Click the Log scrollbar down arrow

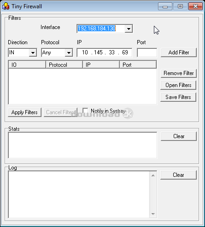click(x=153, y=214)
